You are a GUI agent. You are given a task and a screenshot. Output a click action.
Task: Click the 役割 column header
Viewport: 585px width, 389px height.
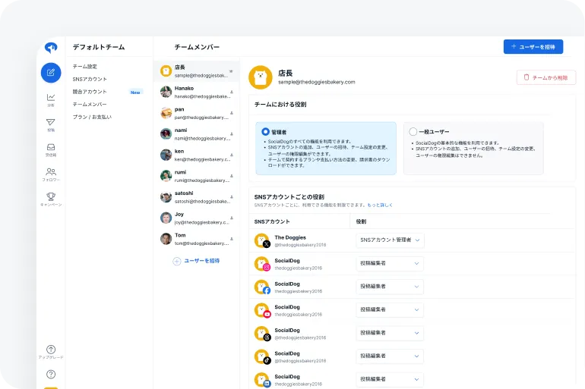(361, 221)
